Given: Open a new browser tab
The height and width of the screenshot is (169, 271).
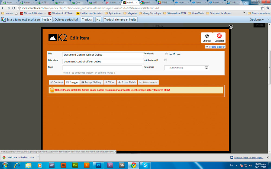Looking at the screenshot, I should (x=246, y=3).
